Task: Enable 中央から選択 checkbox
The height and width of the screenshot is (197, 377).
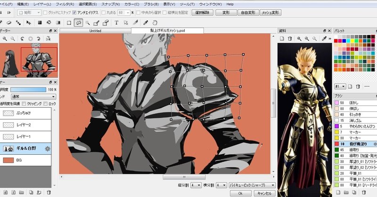Action: [x=138, y=13]
